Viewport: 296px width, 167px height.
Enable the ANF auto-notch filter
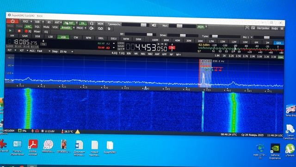157,54
